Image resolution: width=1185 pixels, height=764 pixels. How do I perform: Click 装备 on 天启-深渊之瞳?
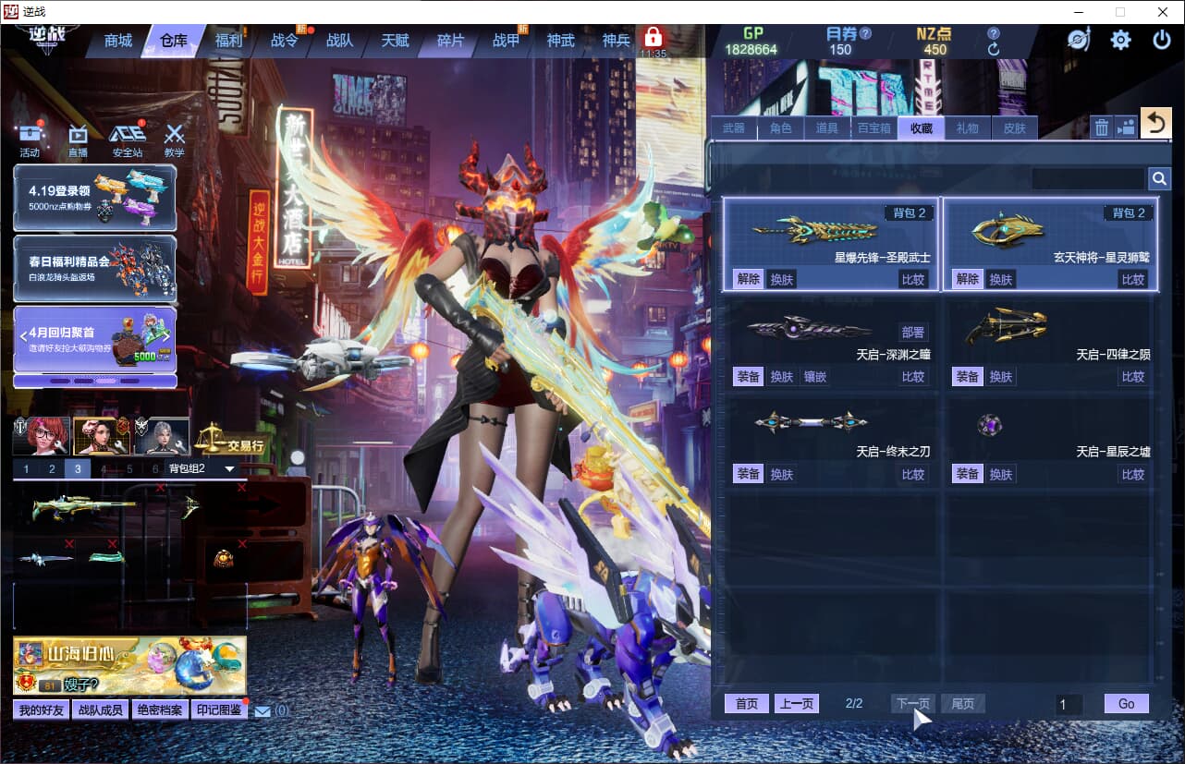point(748,376)
